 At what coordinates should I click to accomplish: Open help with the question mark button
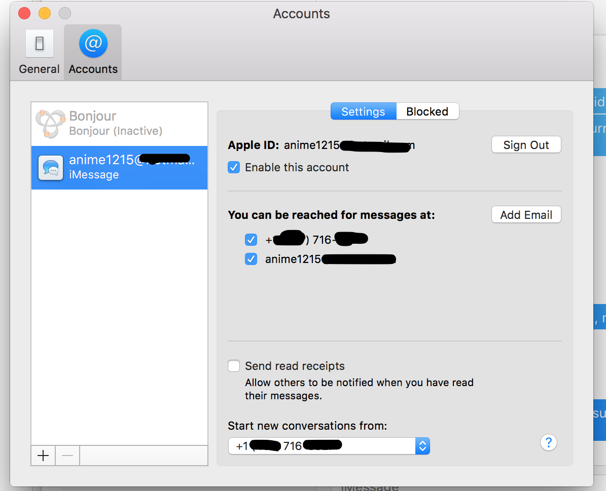pyautogui.click(x=548, y=442)
